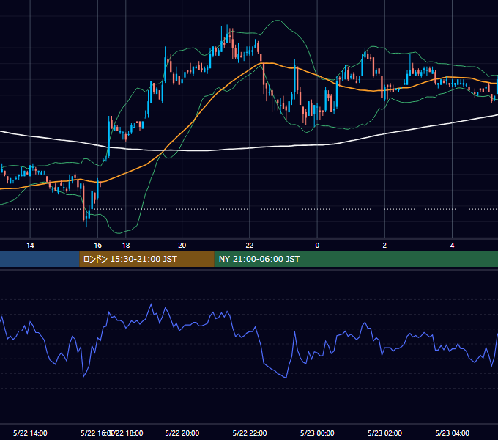
Task: Click the 0 hour axis label
Action: (x=317, y=246)
